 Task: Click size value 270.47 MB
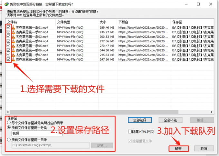click(x=107, y=46)
